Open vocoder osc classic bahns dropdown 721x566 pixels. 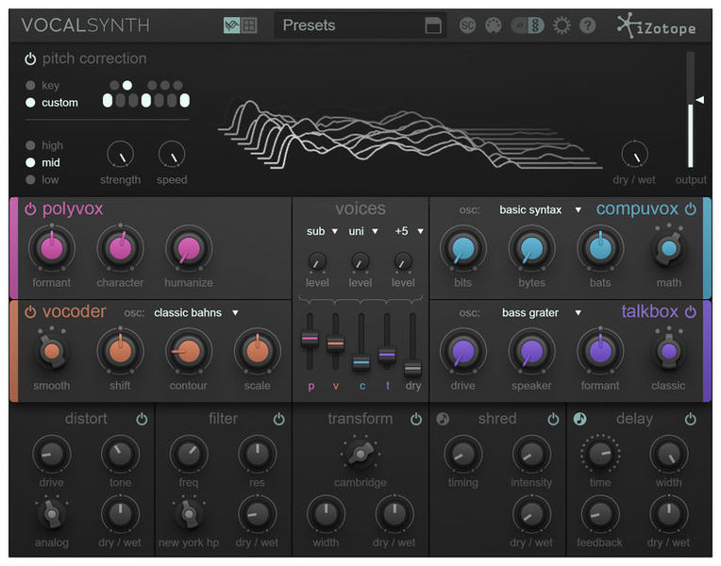pos(196,313)
